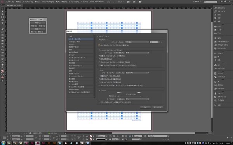Open the データ結合 (Data Merge) panel
This screenshot has width=233, height=145.
(219, 100)
